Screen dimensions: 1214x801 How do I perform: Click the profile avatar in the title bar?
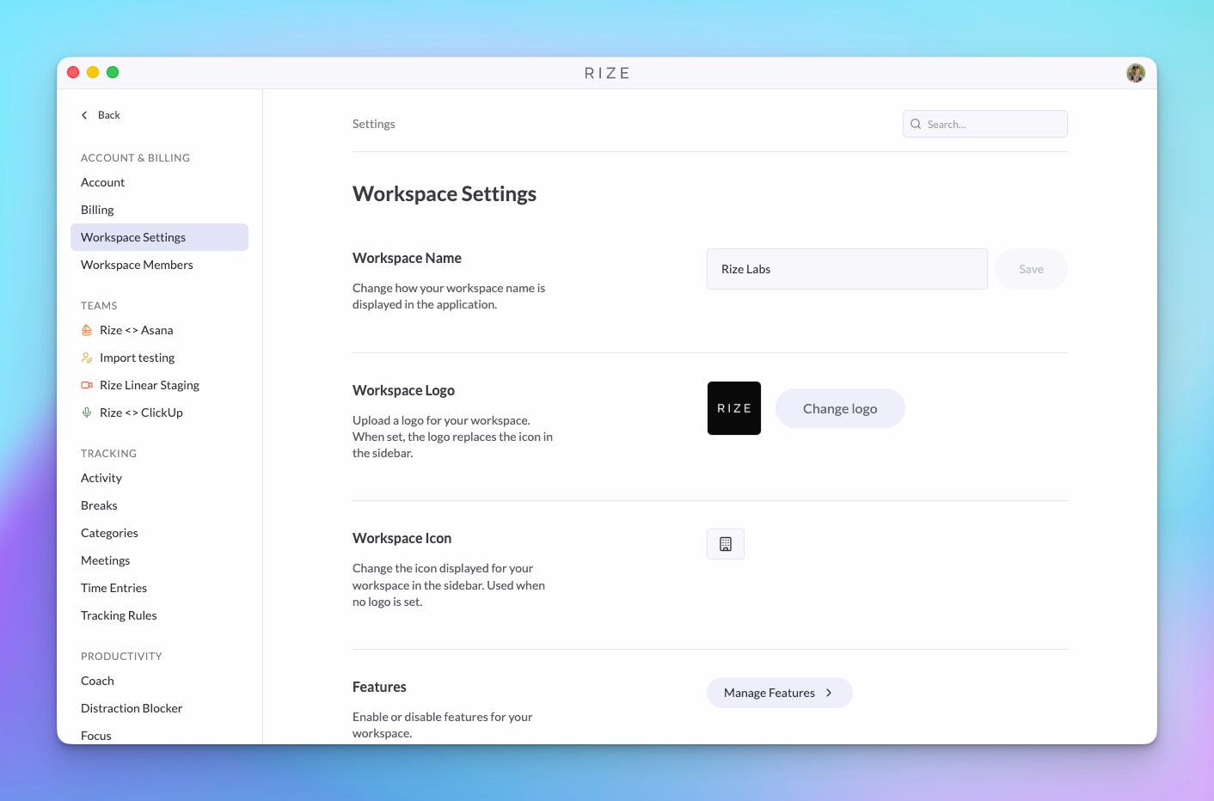point(1136,72)
